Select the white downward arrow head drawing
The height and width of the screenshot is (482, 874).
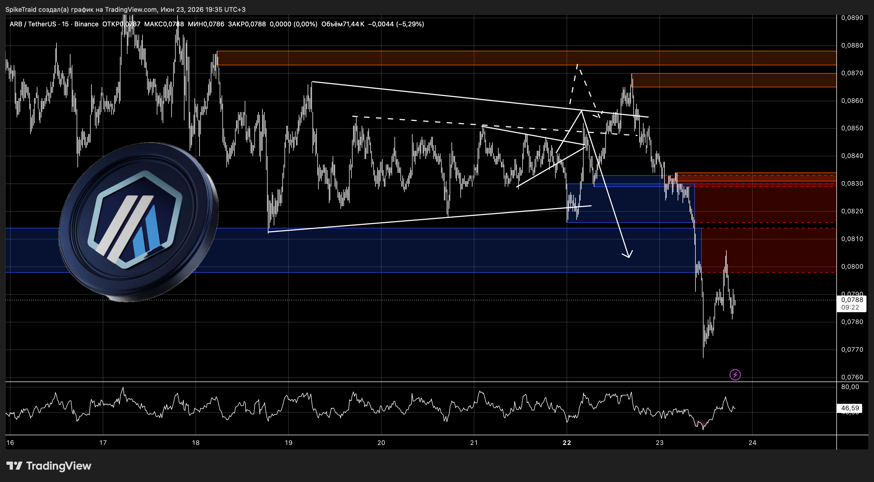(628, 254)
